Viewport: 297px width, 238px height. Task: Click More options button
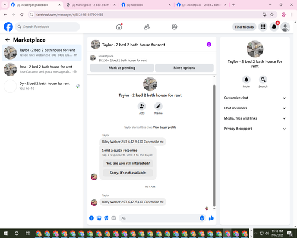point(184,68)
